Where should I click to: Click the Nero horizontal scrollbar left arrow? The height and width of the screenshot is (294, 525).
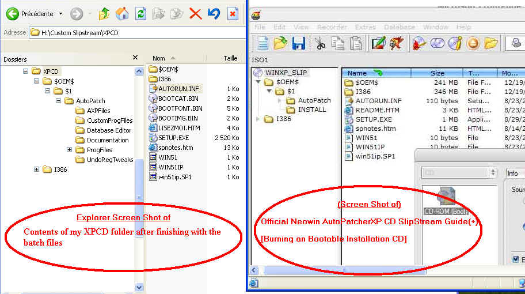click(x=254, y=270)
